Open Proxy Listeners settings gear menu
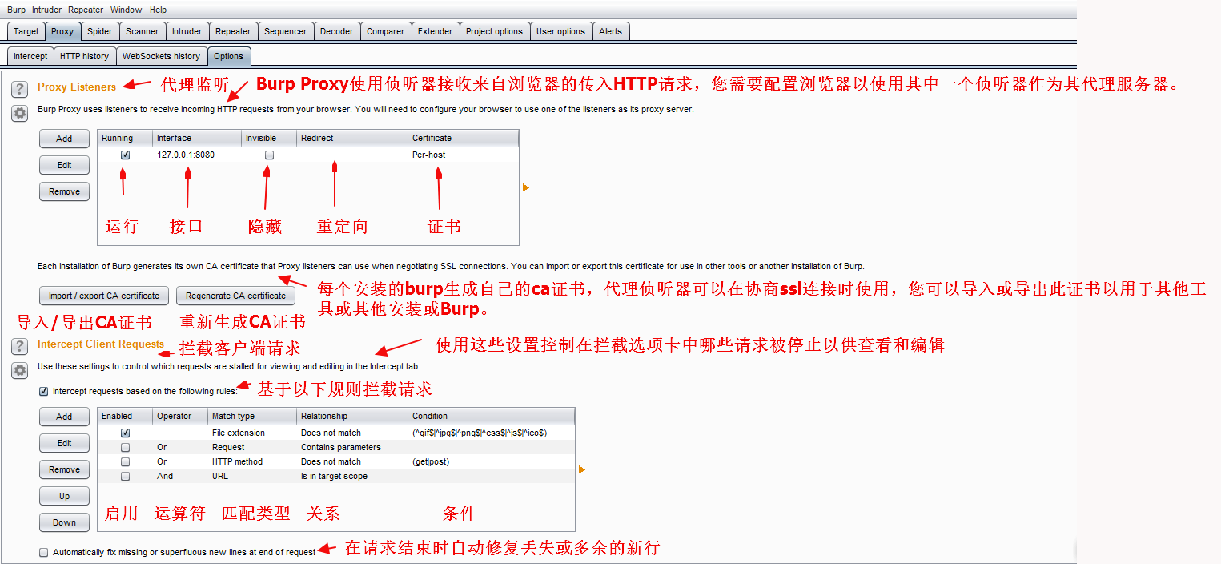The image size is (1221, 564). pos(20,114)
